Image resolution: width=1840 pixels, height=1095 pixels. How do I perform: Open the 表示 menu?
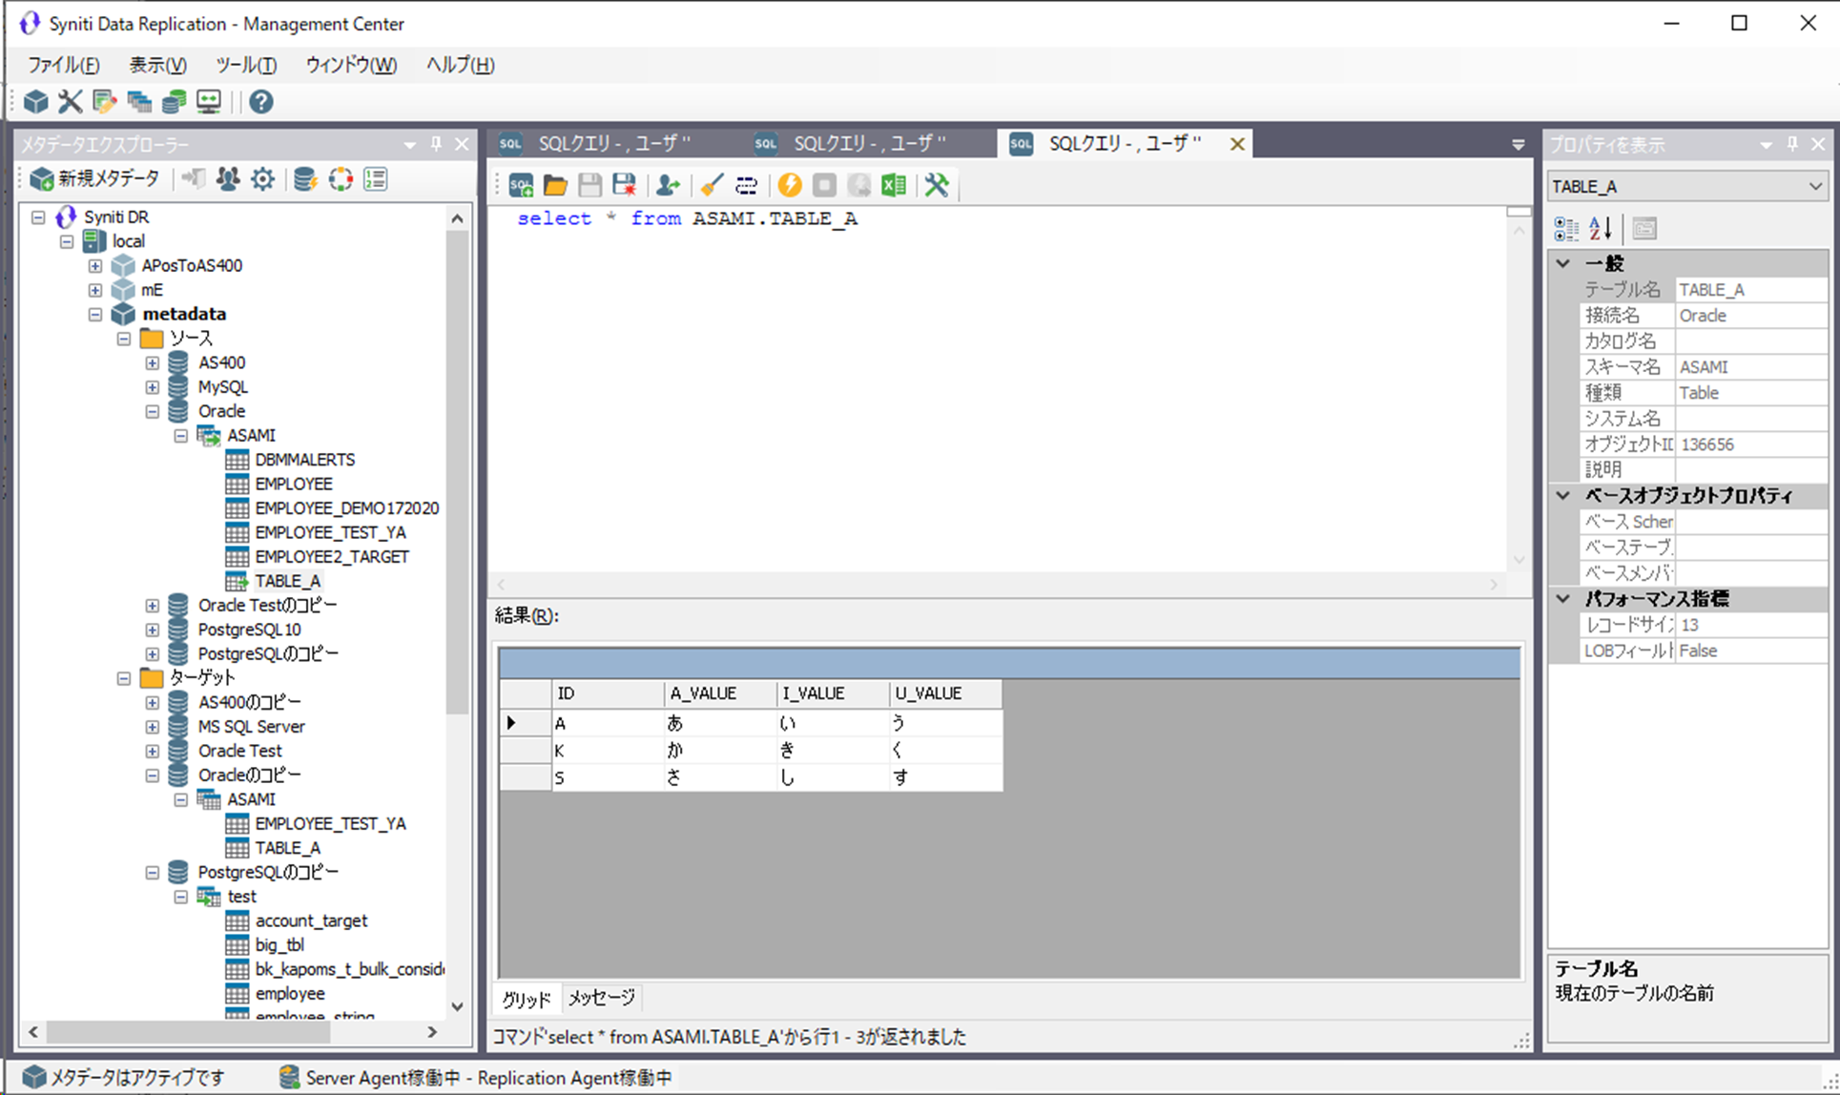coord(157,65)
